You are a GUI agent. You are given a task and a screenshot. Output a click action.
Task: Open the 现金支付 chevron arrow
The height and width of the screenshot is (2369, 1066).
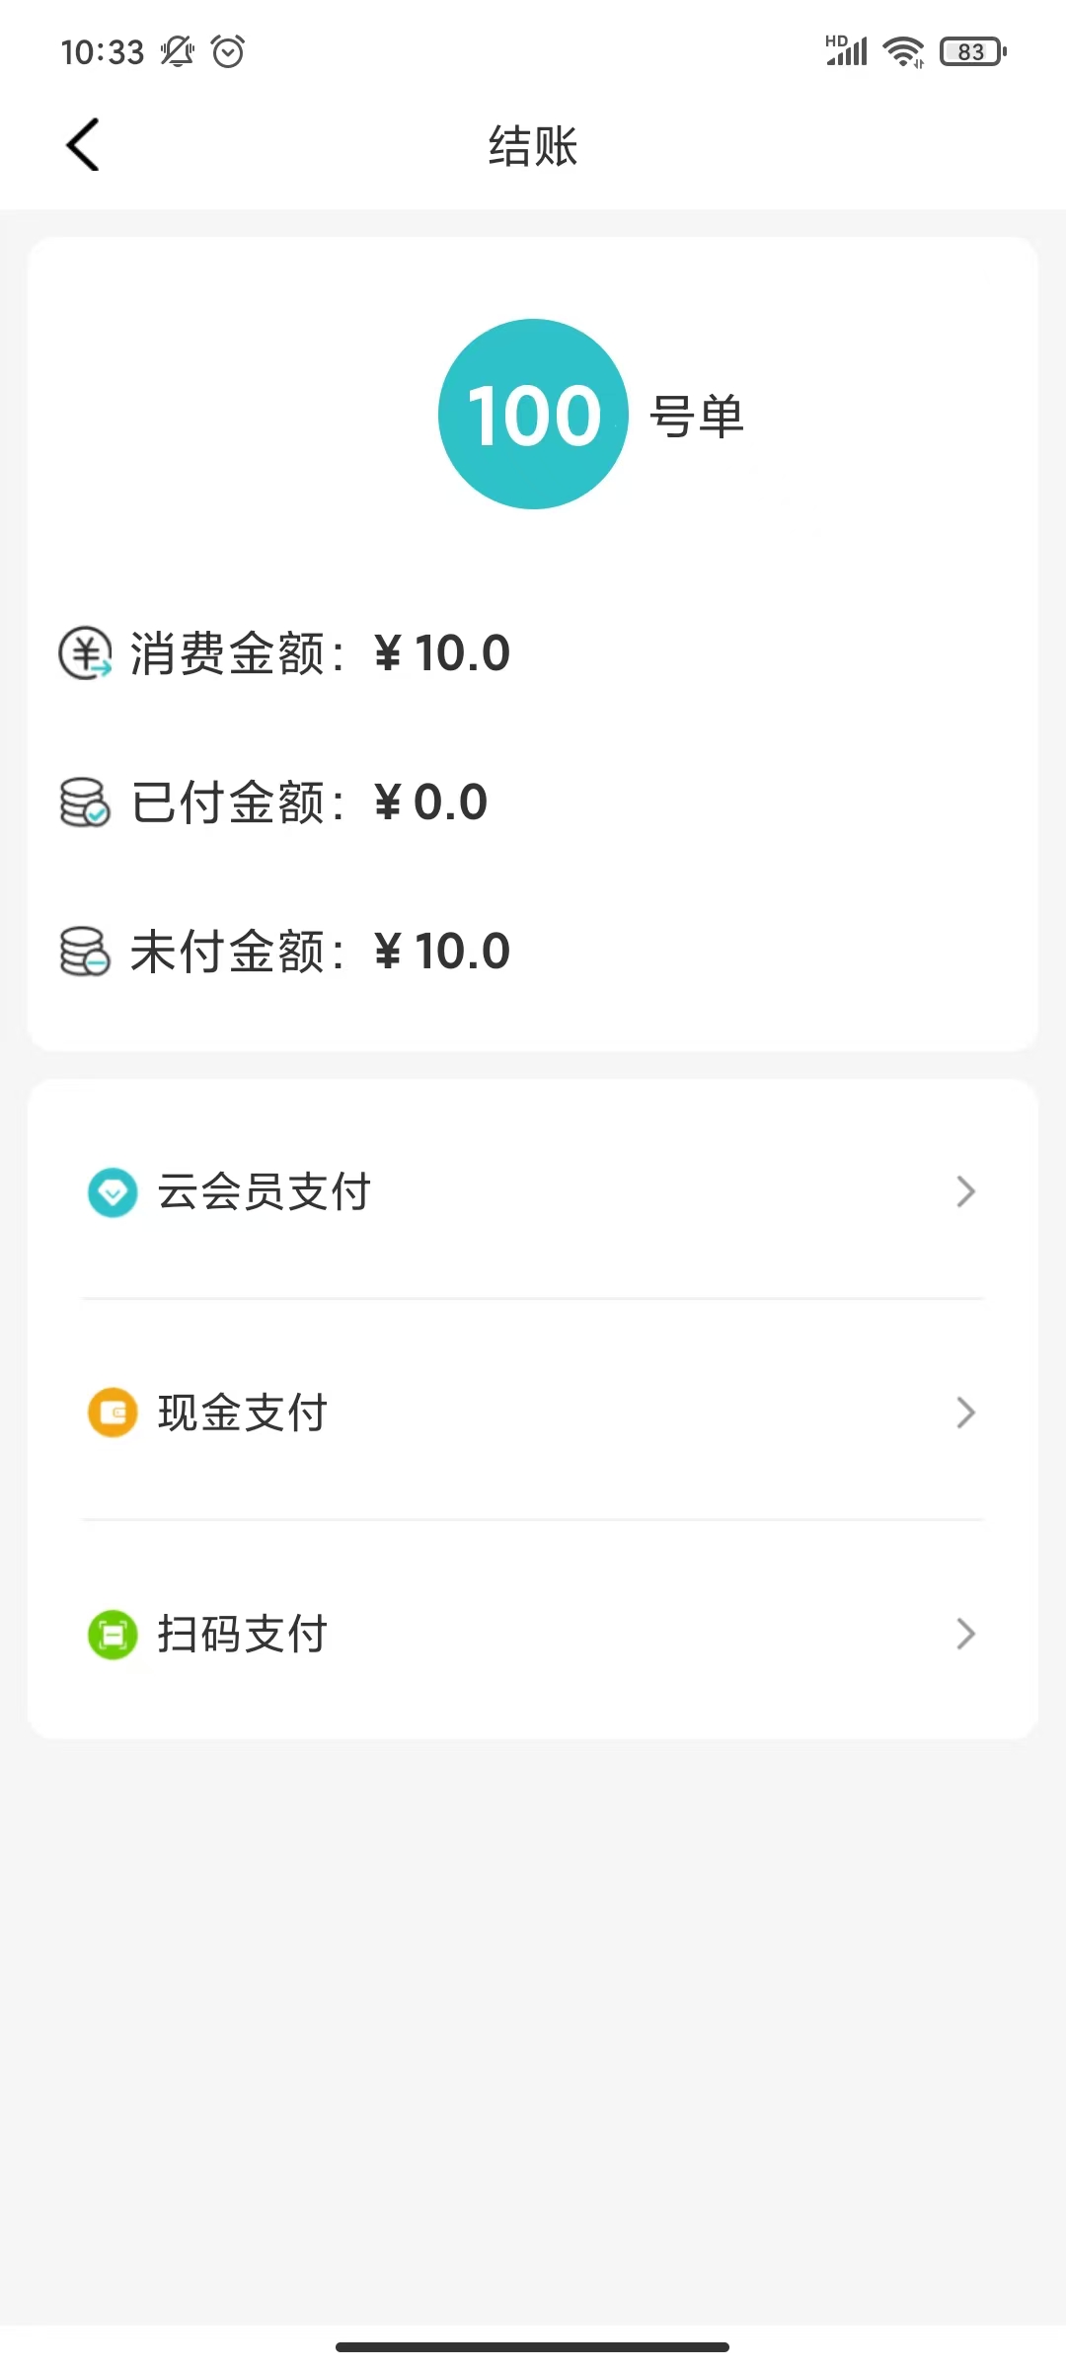click(x=965, y=1413)
